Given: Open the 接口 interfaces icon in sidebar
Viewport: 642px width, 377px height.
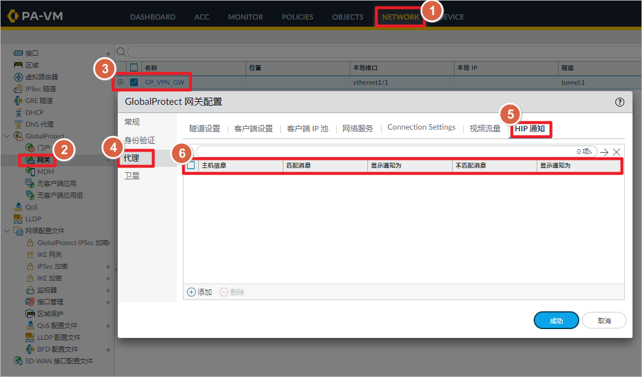Looking at the screenshot, I should (18, 53).
